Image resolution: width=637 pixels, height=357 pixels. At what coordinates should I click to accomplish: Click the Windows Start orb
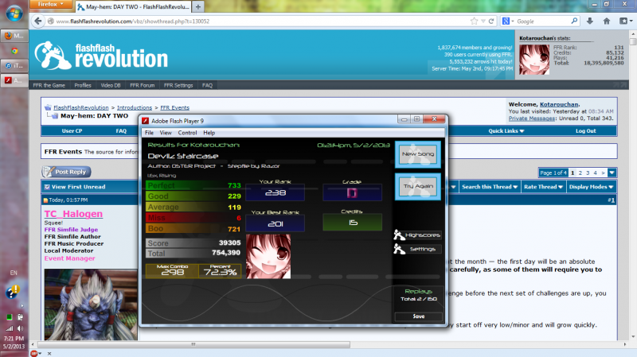(14, 14)
